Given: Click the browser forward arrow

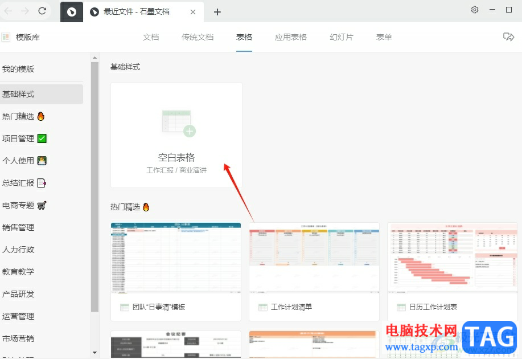Looking at the screenshot, I should pyautogui.click(x=25, y=11).
